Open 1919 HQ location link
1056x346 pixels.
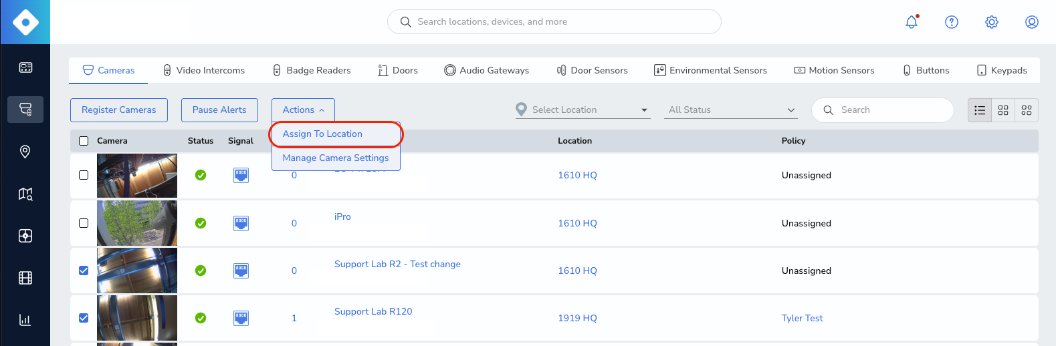coord(577,318)
